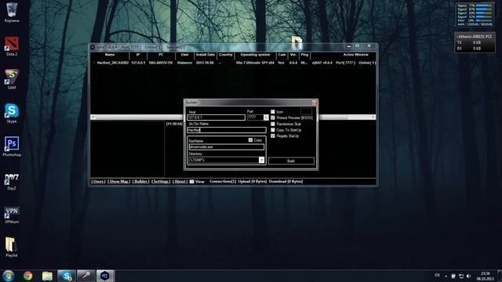Open the [About] menu item
The width and height of the screenshot is (502, 282).
180,181
